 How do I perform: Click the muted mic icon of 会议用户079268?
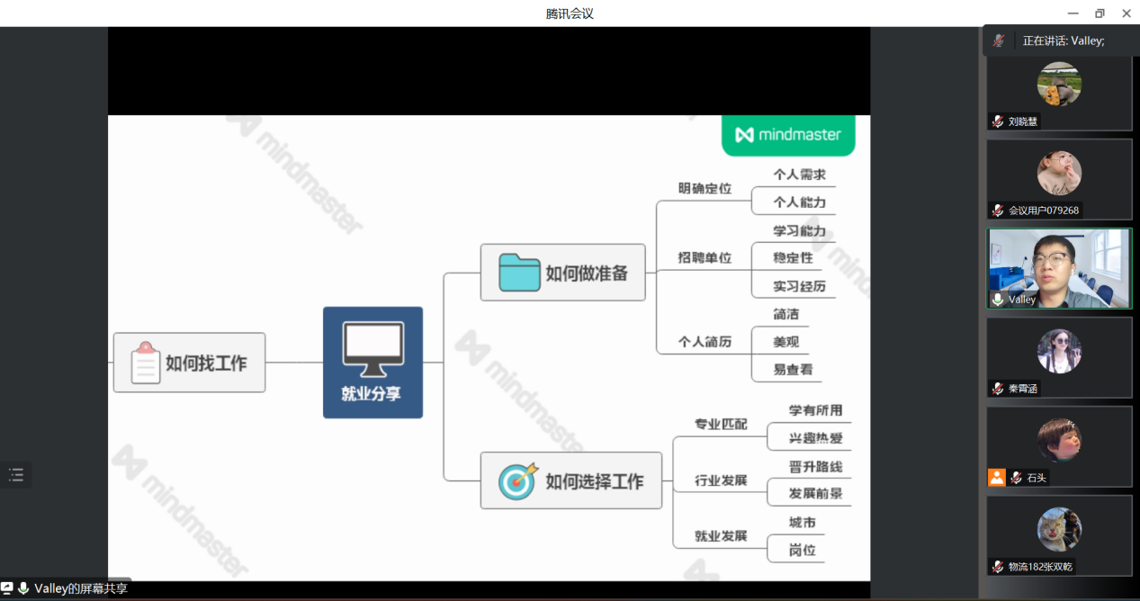[998, 211]
